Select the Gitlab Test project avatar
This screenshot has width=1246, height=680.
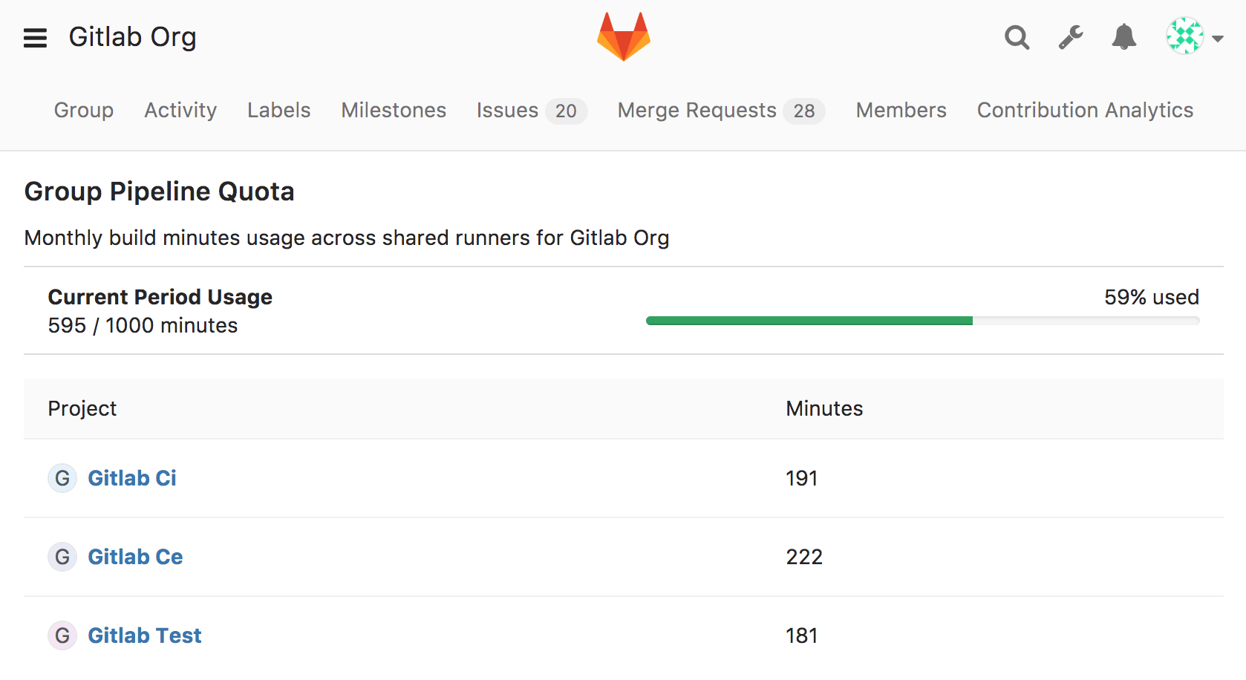(62, 635)
